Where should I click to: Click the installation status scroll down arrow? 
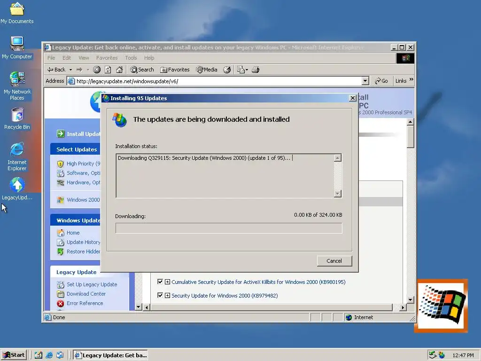[337, 194]
